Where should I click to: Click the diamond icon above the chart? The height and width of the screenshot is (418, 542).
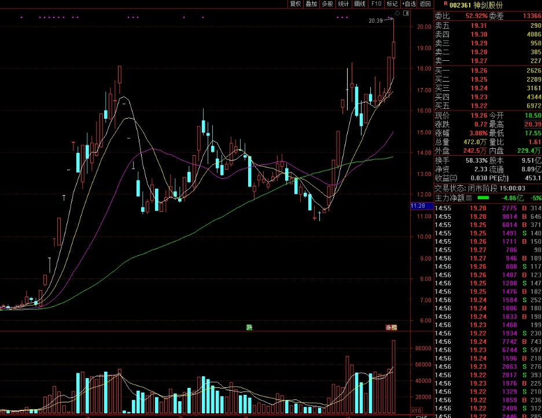(x=397, y=13)
